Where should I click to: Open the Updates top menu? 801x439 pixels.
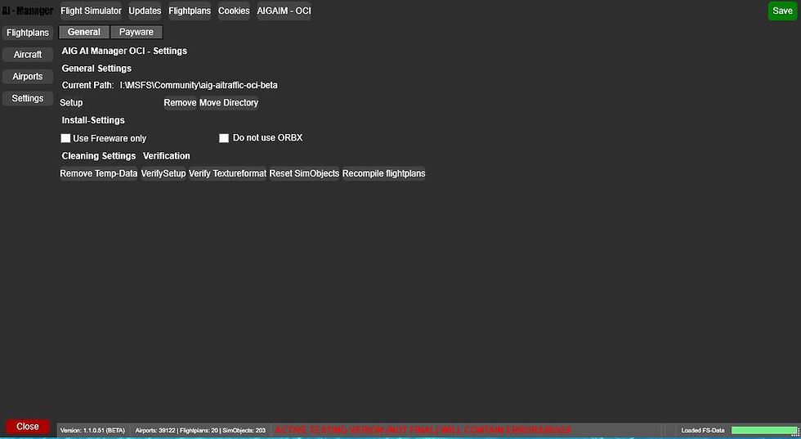(145, 11)
